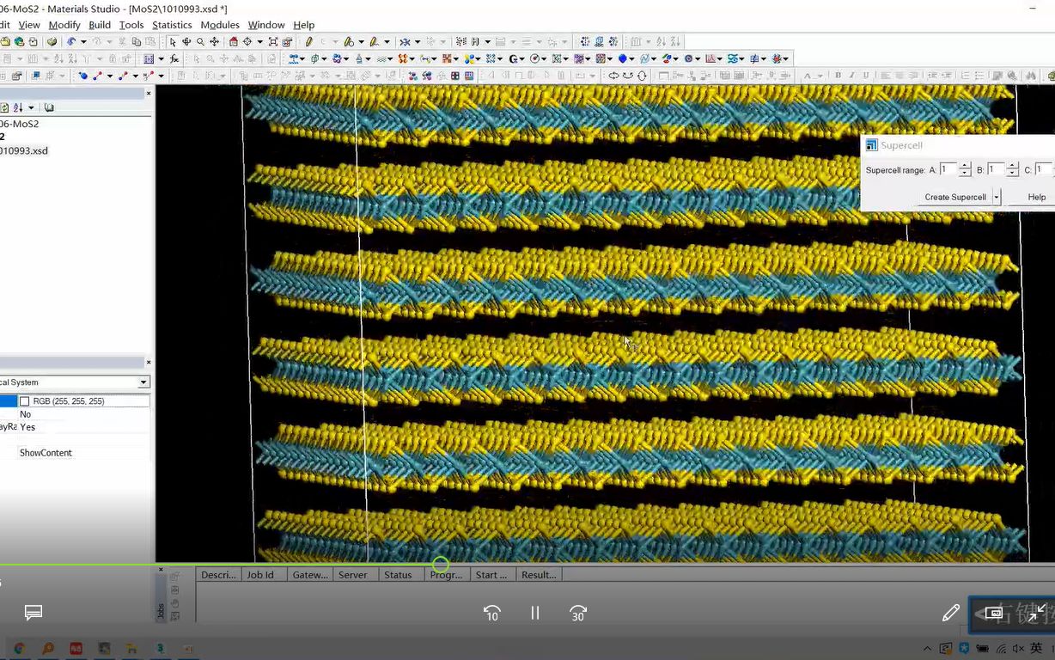
Task: Click the RGB (255, 255, 255) color swatch
Action: (25, 401)
